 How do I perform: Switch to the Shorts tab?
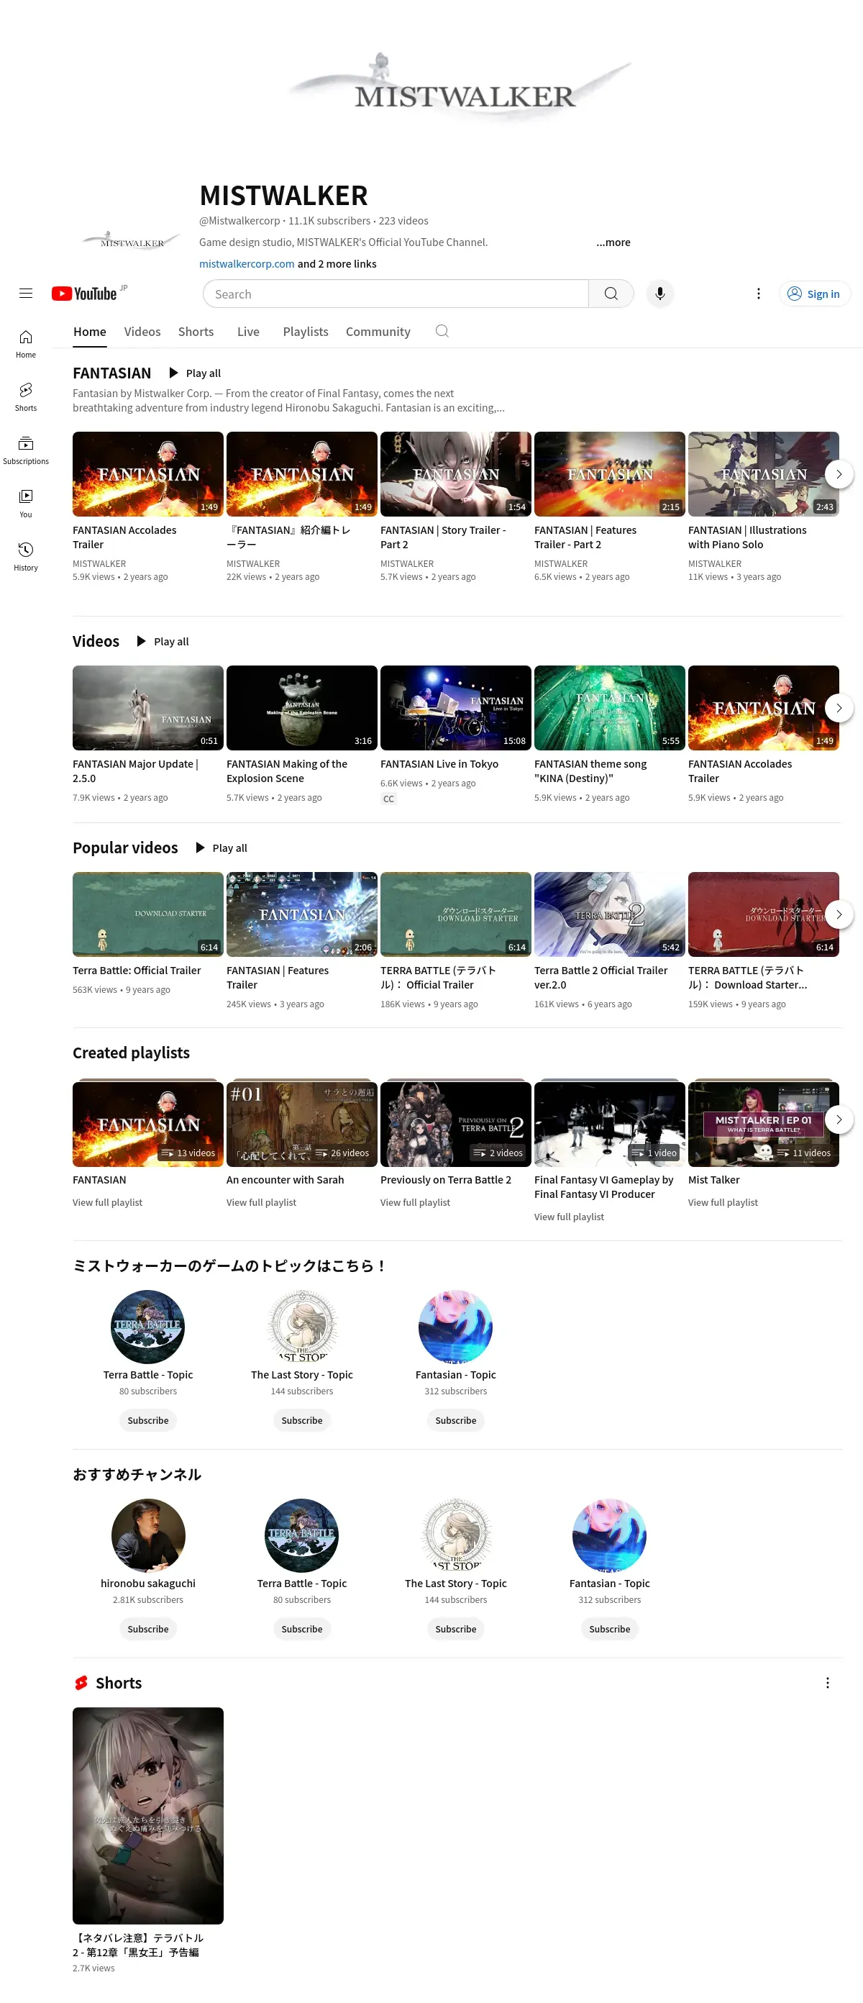pyautogui.click(x=196, y=331)
